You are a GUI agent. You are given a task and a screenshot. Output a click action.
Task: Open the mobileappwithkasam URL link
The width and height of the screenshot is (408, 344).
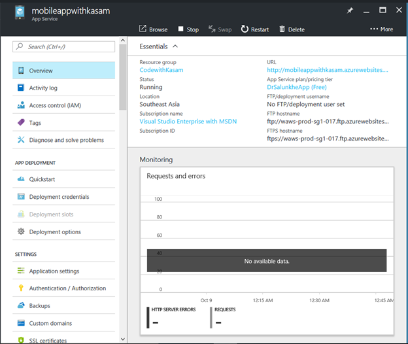point(327,70)
